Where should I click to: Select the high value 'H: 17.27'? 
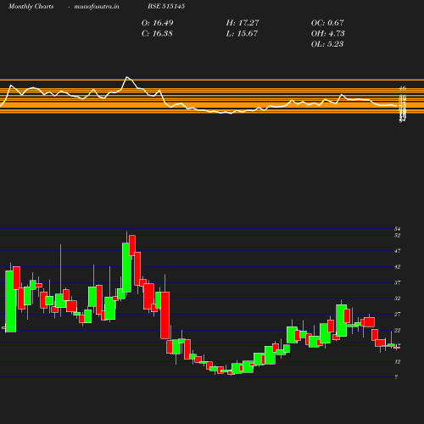tap(243, 23)
